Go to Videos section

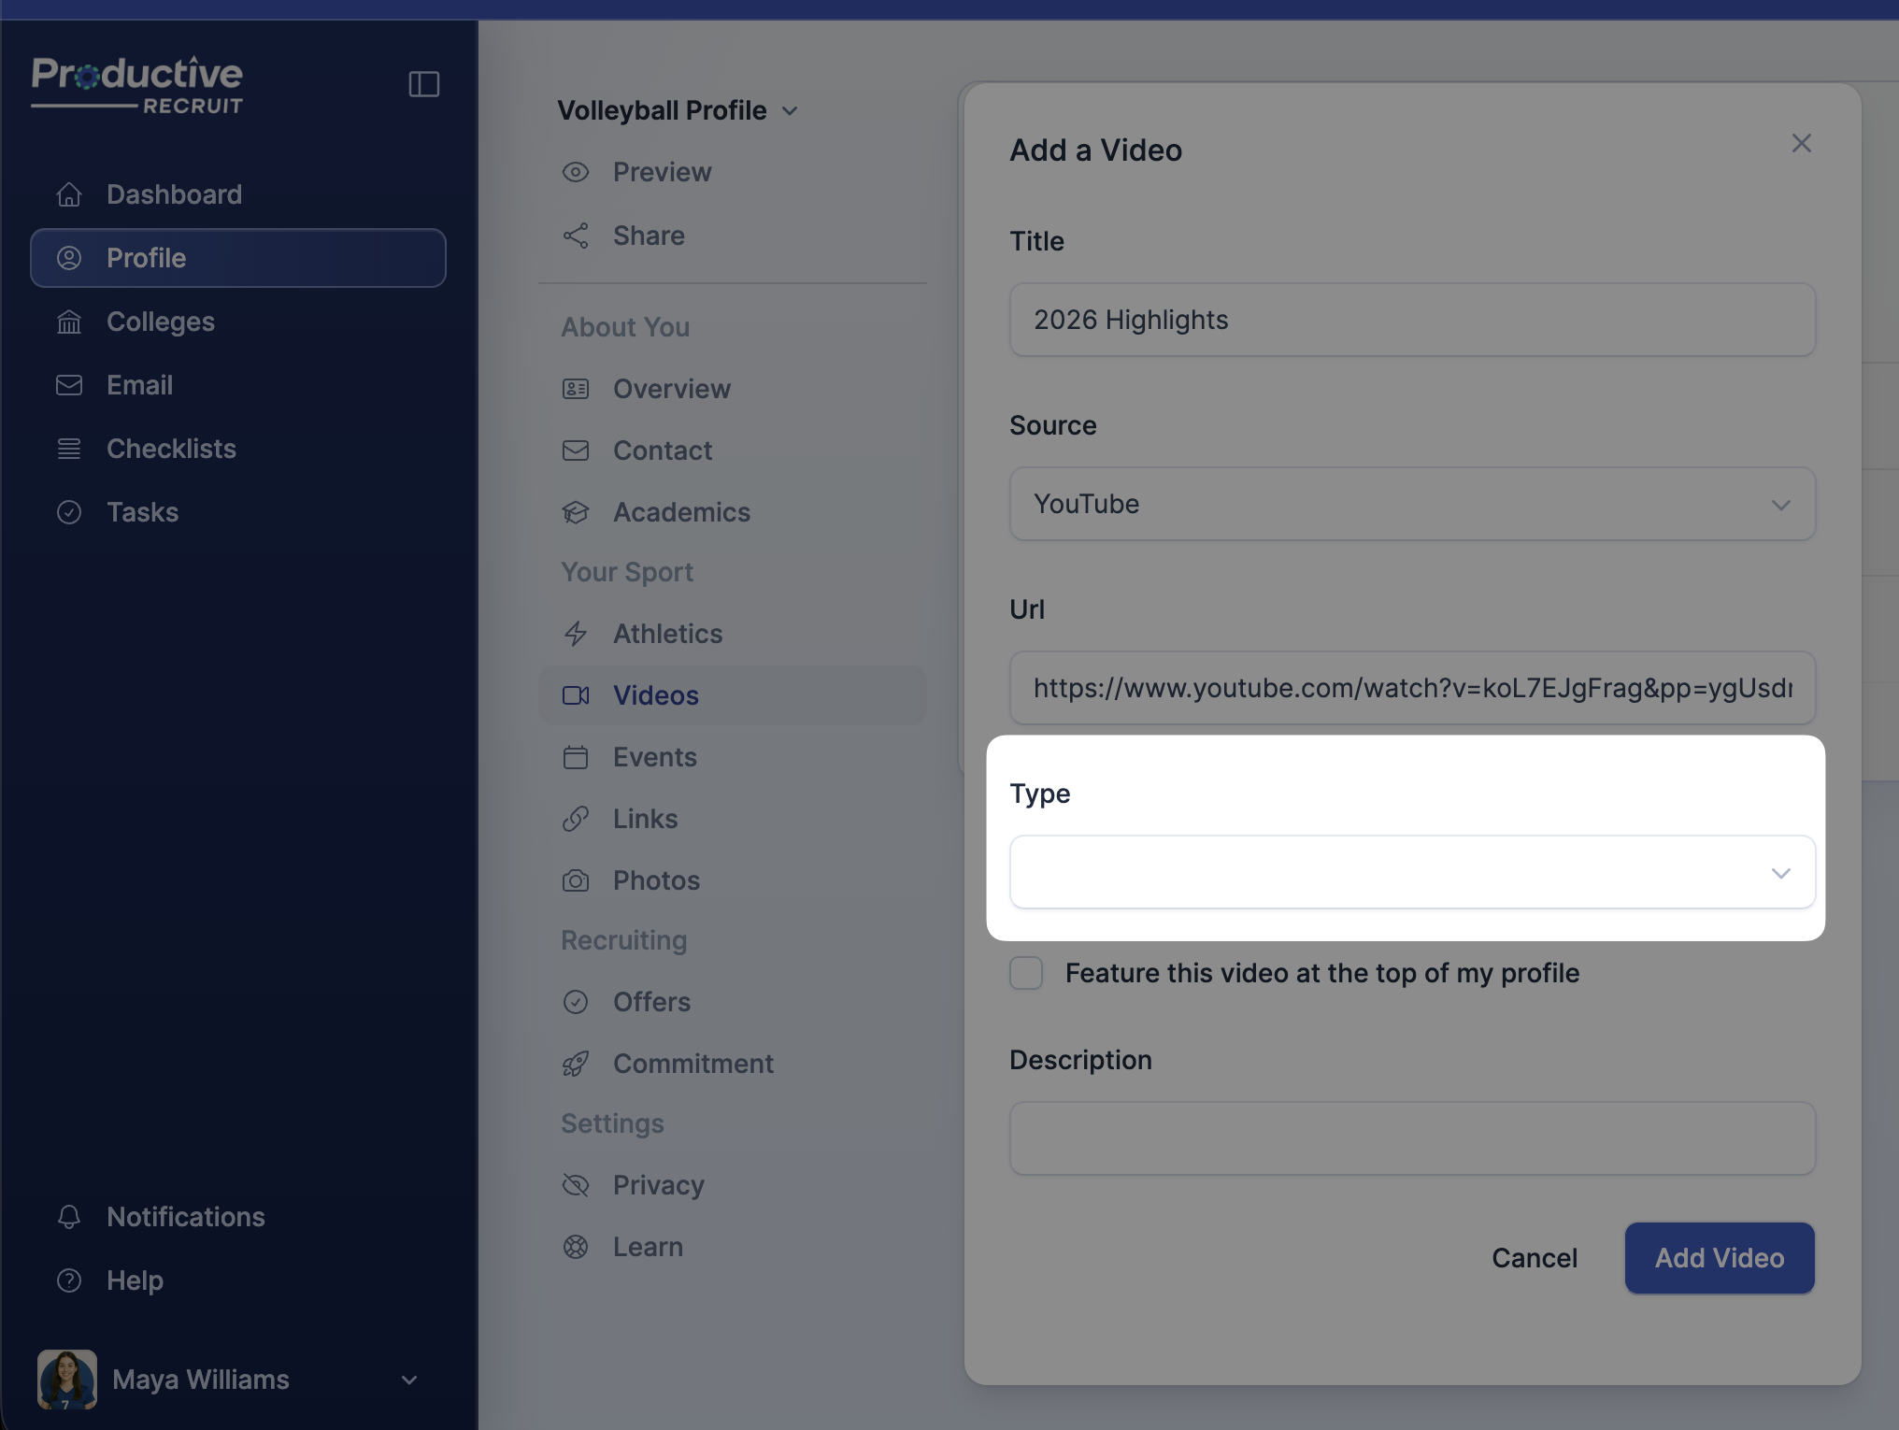655,695
